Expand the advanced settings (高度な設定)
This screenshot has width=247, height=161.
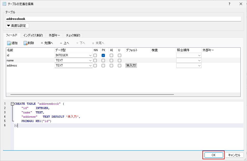coord(18,26)
